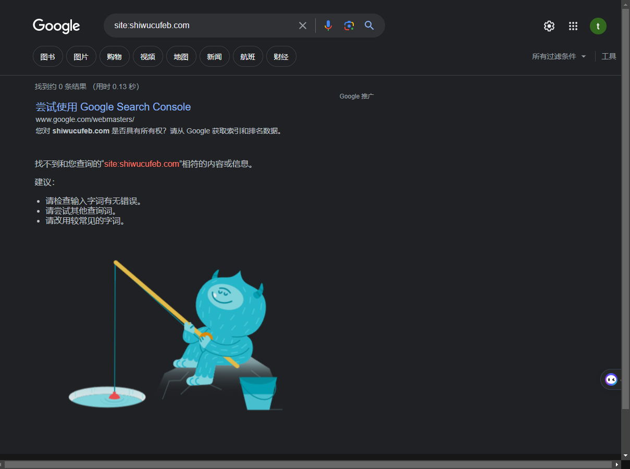
Task: Open the Google Search Console link
Action: [113, 107]
